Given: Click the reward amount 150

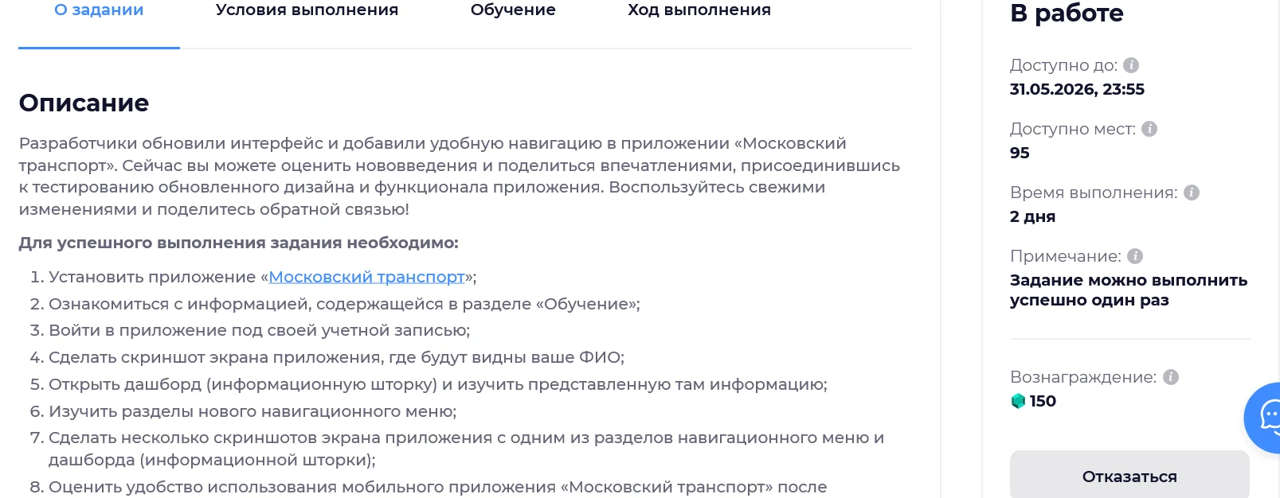Looking at the screenshot, I should coord(1043,401).
